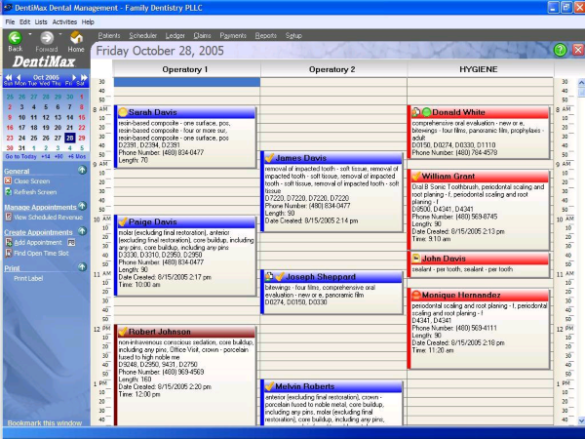Click the Print Label link

pyautogui.click(x=30, y=278)
